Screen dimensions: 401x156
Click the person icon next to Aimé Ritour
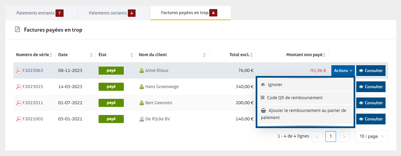(x=142, y=71)
